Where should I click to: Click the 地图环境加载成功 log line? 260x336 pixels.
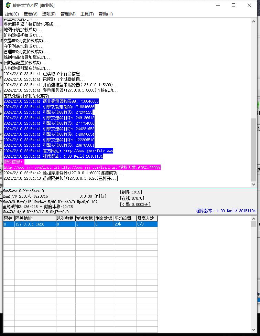click(23, 30)
